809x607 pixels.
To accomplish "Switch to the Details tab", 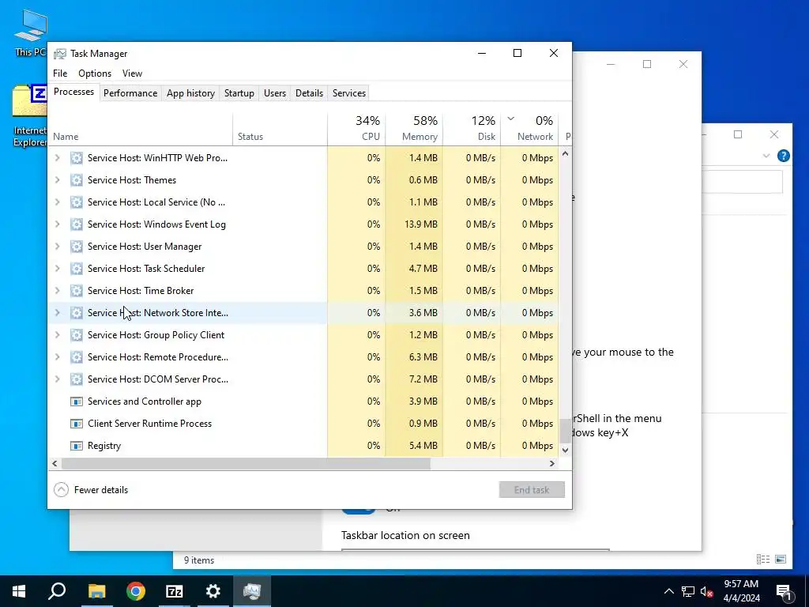I will point(309,93).
